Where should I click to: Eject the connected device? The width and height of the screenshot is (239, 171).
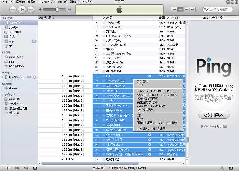[x=34, y=77]
